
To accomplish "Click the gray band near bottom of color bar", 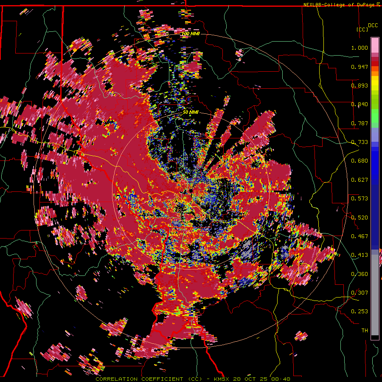I will pos(375,295).
